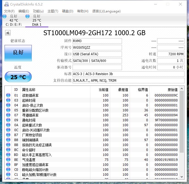Click status orb of row BF 加速度感应错误率
This screenshot has height=184, width=189.
[8, 164]
